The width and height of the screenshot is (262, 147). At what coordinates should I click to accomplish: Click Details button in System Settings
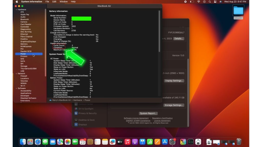pyautogui.click(x=179, y=39)
